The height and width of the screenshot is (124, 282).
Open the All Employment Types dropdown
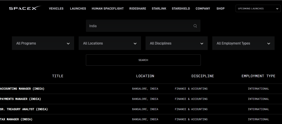coord(243,43)
